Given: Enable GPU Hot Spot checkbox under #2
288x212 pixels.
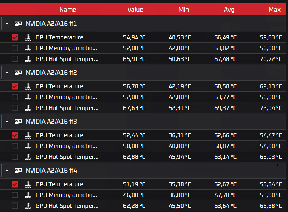Looking at the screenshot, I should tap(15, 108).
